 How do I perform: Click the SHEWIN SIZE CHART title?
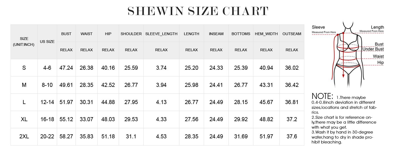tap(198, 11)
